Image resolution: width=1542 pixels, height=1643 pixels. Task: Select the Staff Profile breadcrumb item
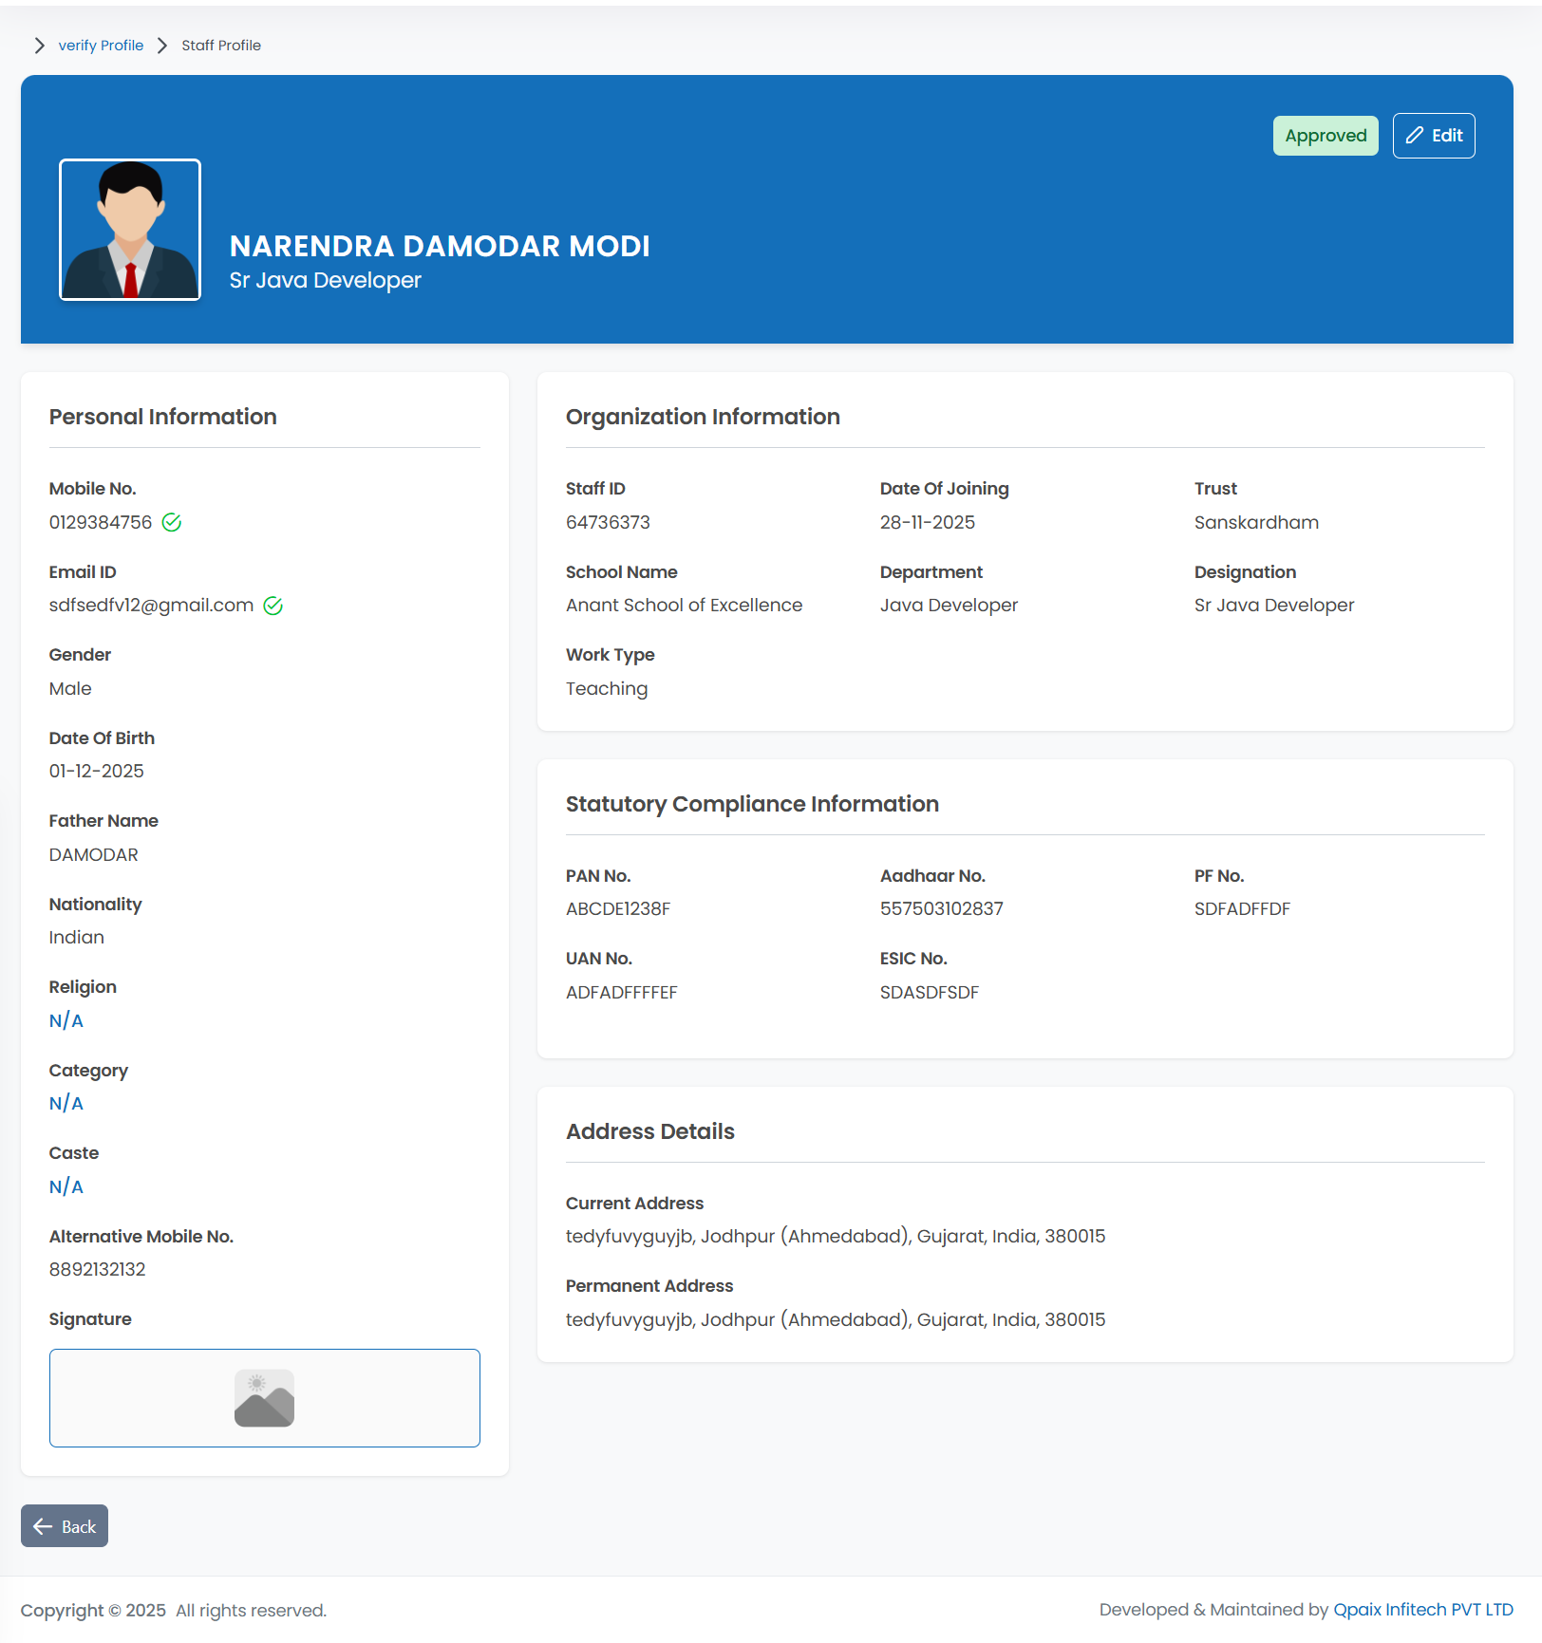pyautogui.click(x=221, y=46)
